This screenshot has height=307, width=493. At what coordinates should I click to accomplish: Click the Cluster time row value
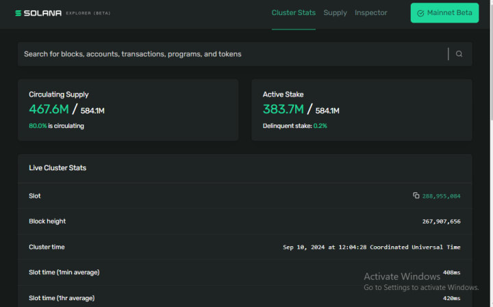(x=371, y=247)
